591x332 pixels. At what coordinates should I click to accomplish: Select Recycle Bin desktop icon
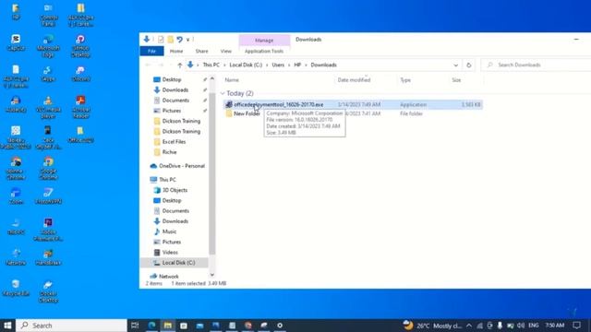[16, 288]
